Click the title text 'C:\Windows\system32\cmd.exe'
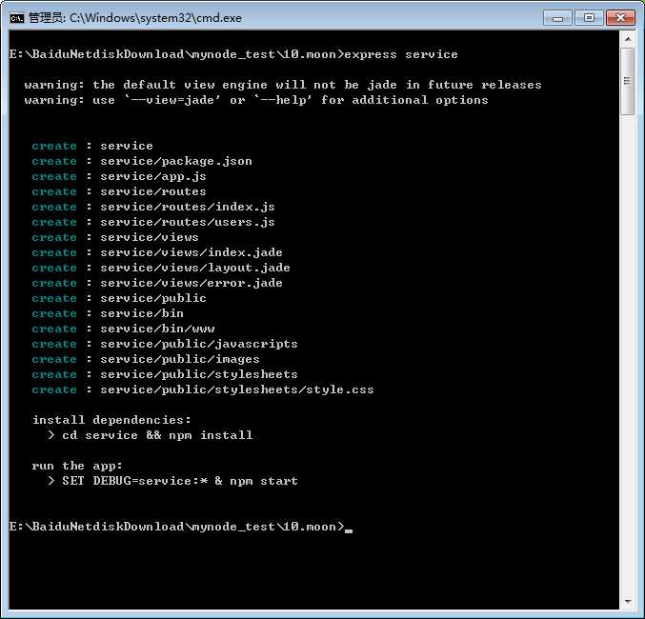This screenshot has width=645, height=619. coord(155,18)
